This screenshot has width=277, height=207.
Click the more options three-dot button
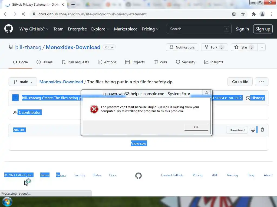point(262,82)
